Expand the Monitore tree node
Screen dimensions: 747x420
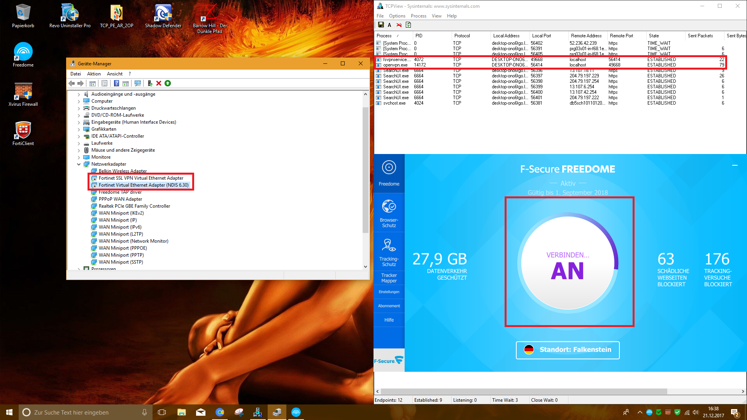[79, 157]
